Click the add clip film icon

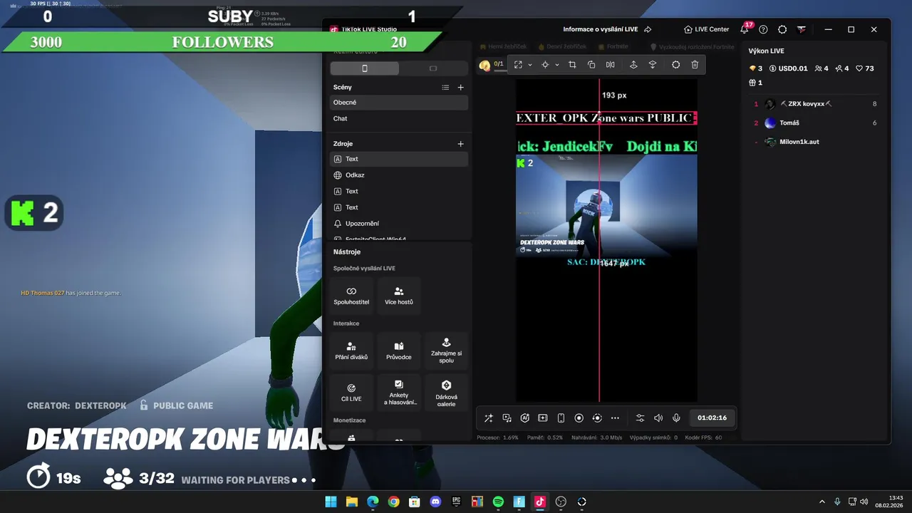[543, 418]
